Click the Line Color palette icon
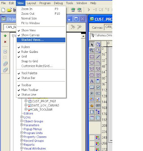 (97, 144)
